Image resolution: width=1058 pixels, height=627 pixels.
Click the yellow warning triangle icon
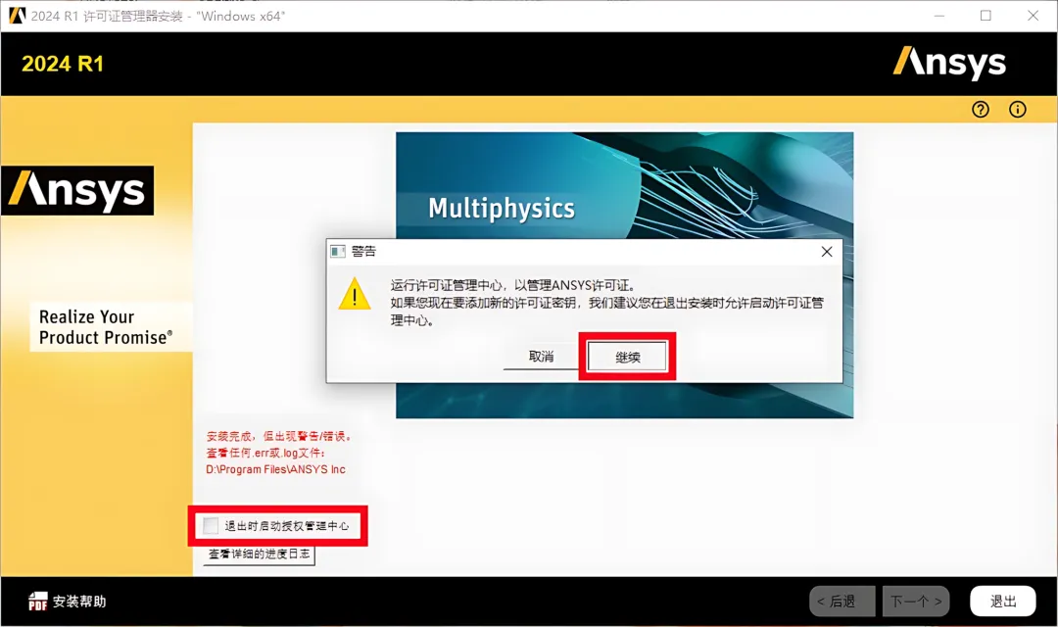click(x=355, y=294)
